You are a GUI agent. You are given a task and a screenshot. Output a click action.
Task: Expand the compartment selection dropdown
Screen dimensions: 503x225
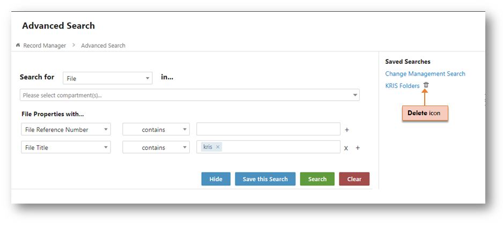point(190,95)
